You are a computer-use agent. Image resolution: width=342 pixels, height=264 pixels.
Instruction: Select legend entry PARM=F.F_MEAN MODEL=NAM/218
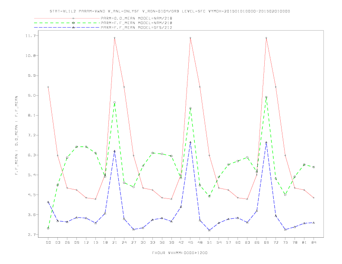pos(136,23)
